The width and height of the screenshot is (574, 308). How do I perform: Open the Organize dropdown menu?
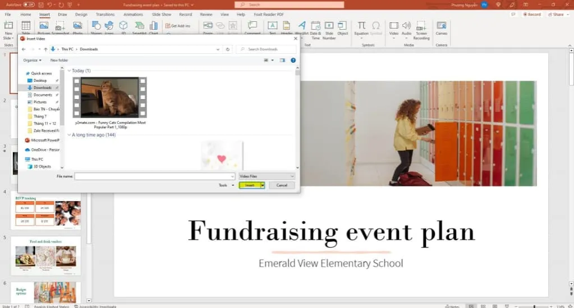(31, 60)
